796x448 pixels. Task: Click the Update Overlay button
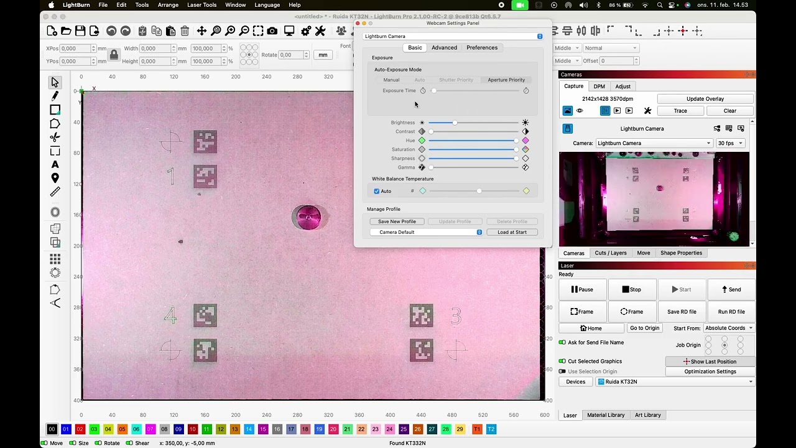[705, 99]
